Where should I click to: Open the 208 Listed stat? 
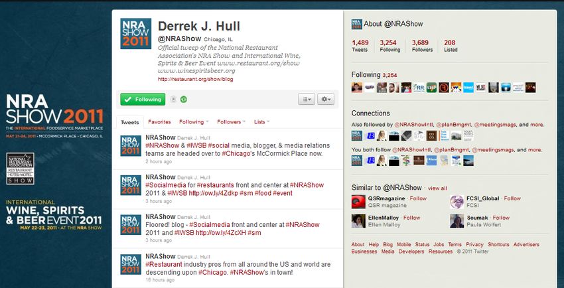(451, 46)
